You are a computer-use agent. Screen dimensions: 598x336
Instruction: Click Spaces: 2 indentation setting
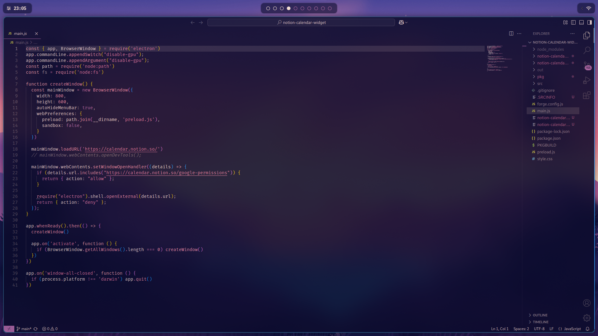(521, 329)
